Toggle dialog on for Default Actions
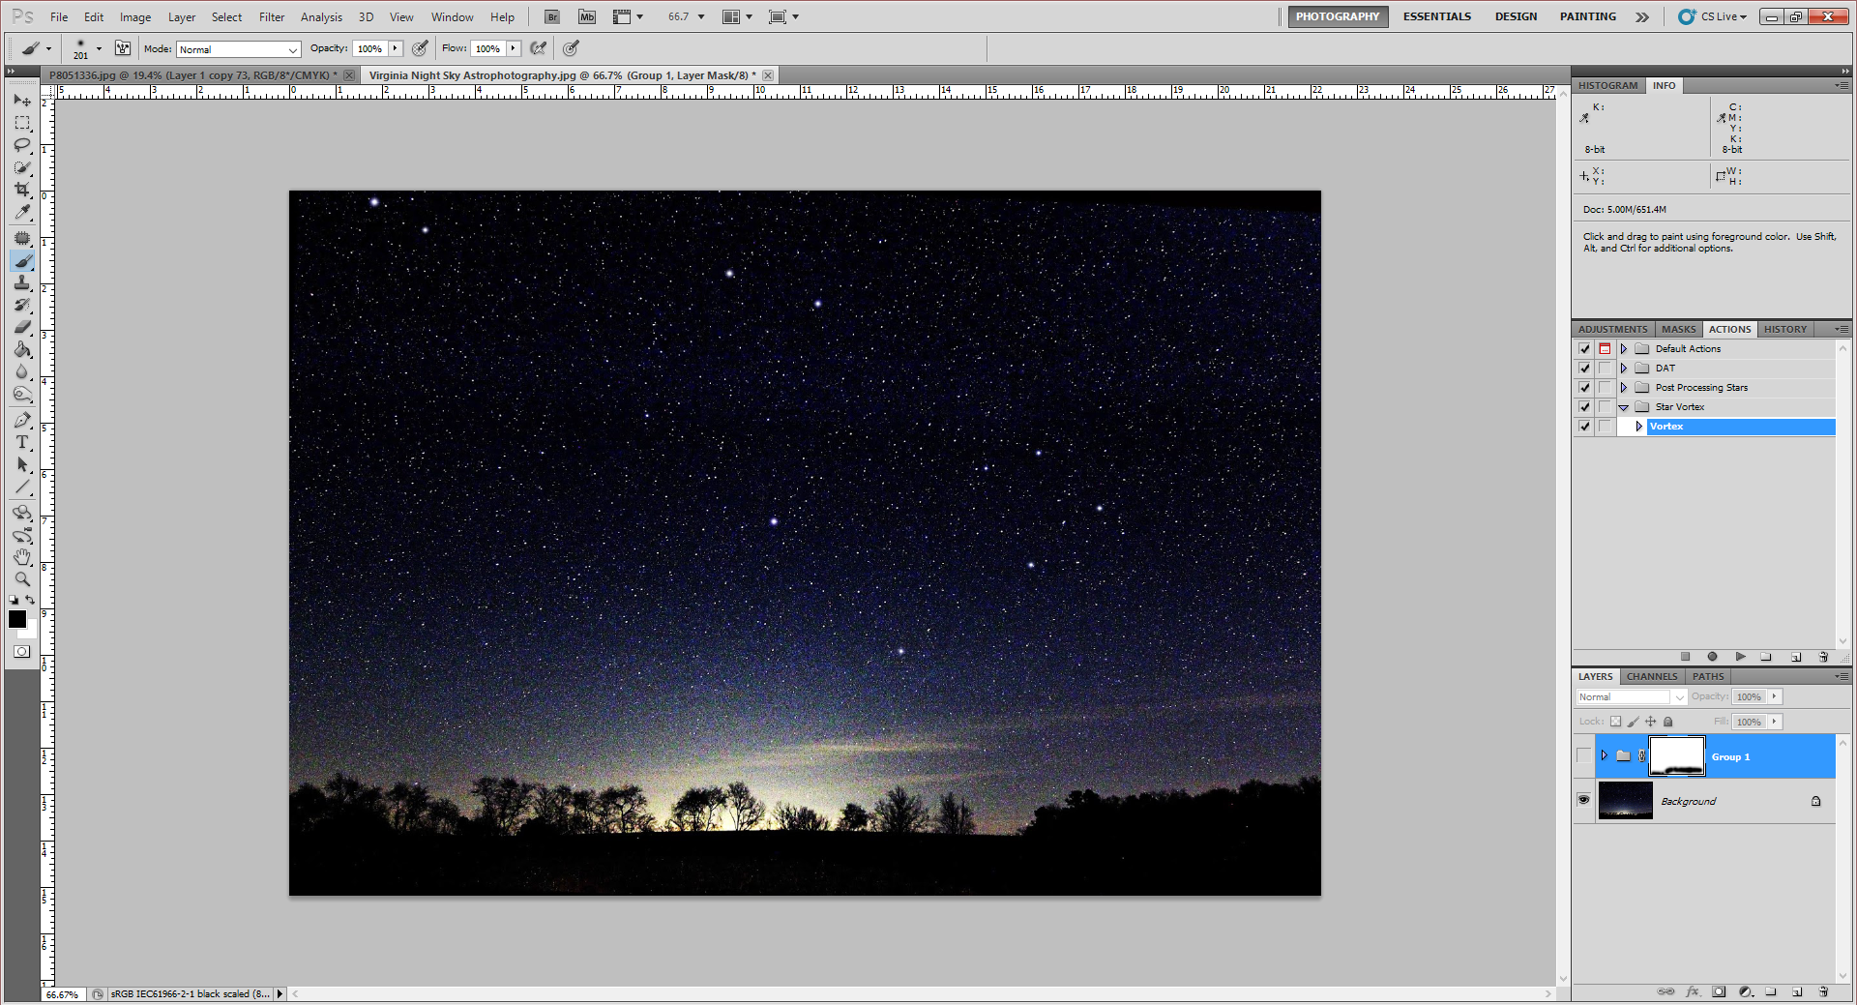Image resolution: width=1857 pixels, height=1005 pixels. click(x=1606, y=349)
